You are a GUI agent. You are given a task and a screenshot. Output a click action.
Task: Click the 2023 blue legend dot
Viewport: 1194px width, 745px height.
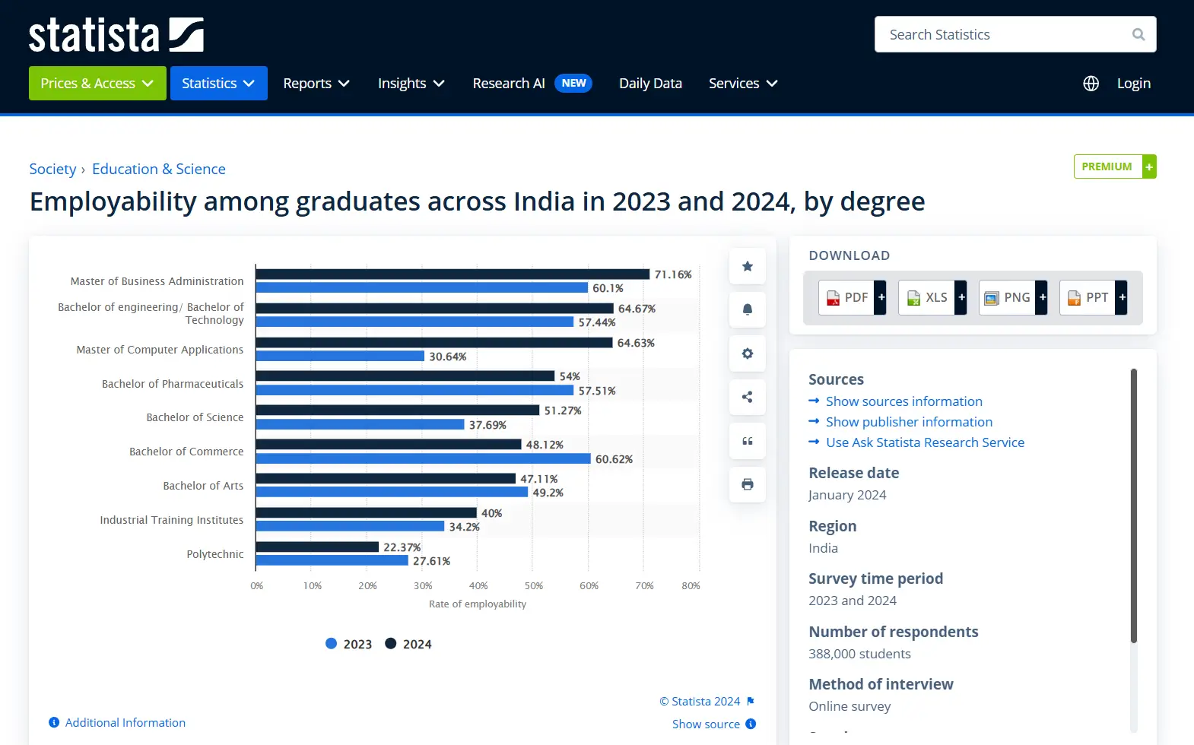tap(331, 643)
